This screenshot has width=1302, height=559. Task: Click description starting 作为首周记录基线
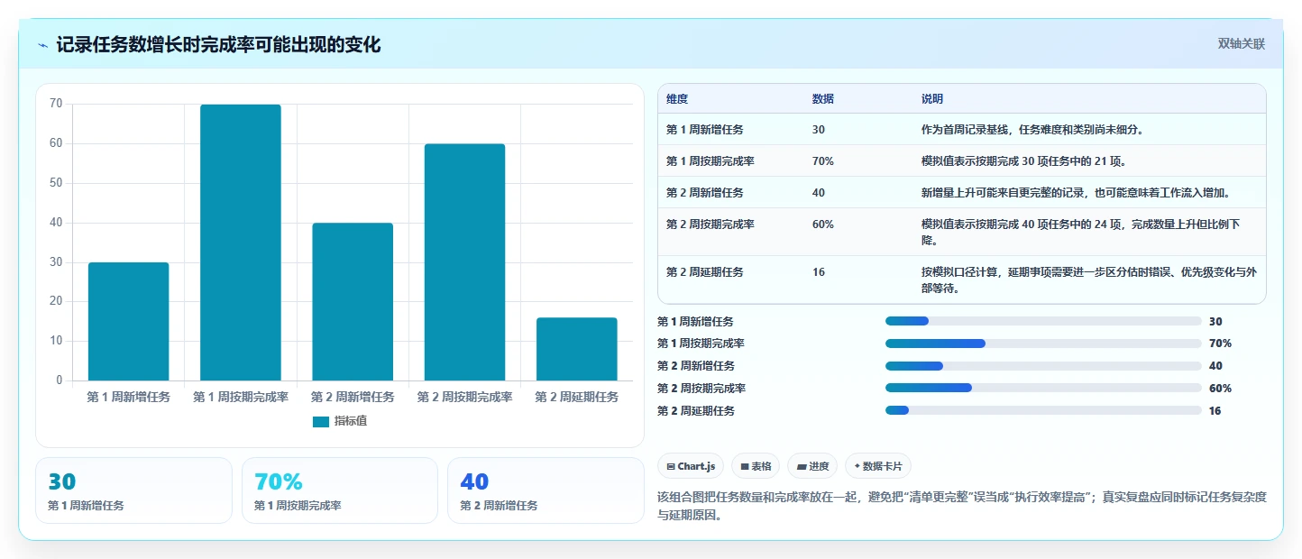point(1032,130)
